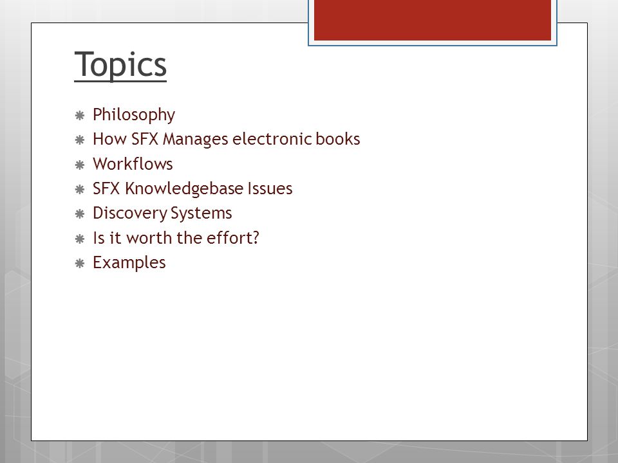Click the blue border of the red box
The image size is (618, 463).
click(x=433, y=45)
